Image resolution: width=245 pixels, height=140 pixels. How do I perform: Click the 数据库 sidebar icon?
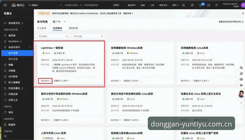5,125
